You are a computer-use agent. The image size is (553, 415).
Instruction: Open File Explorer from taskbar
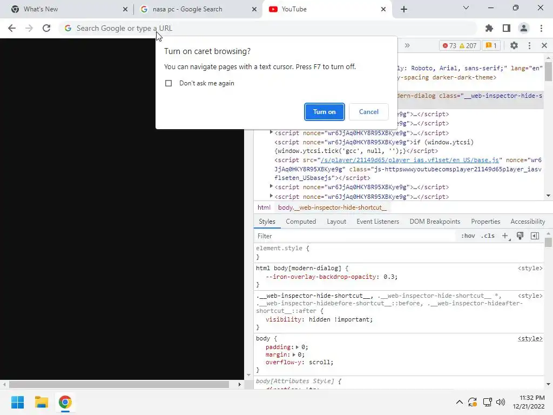click(x=41, y=402)
